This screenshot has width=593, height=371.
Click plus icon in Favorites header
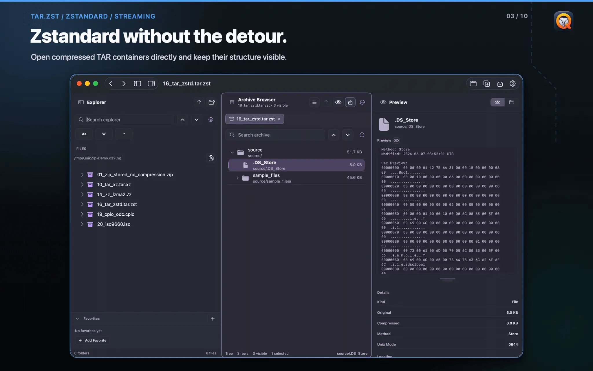point(213,319)
